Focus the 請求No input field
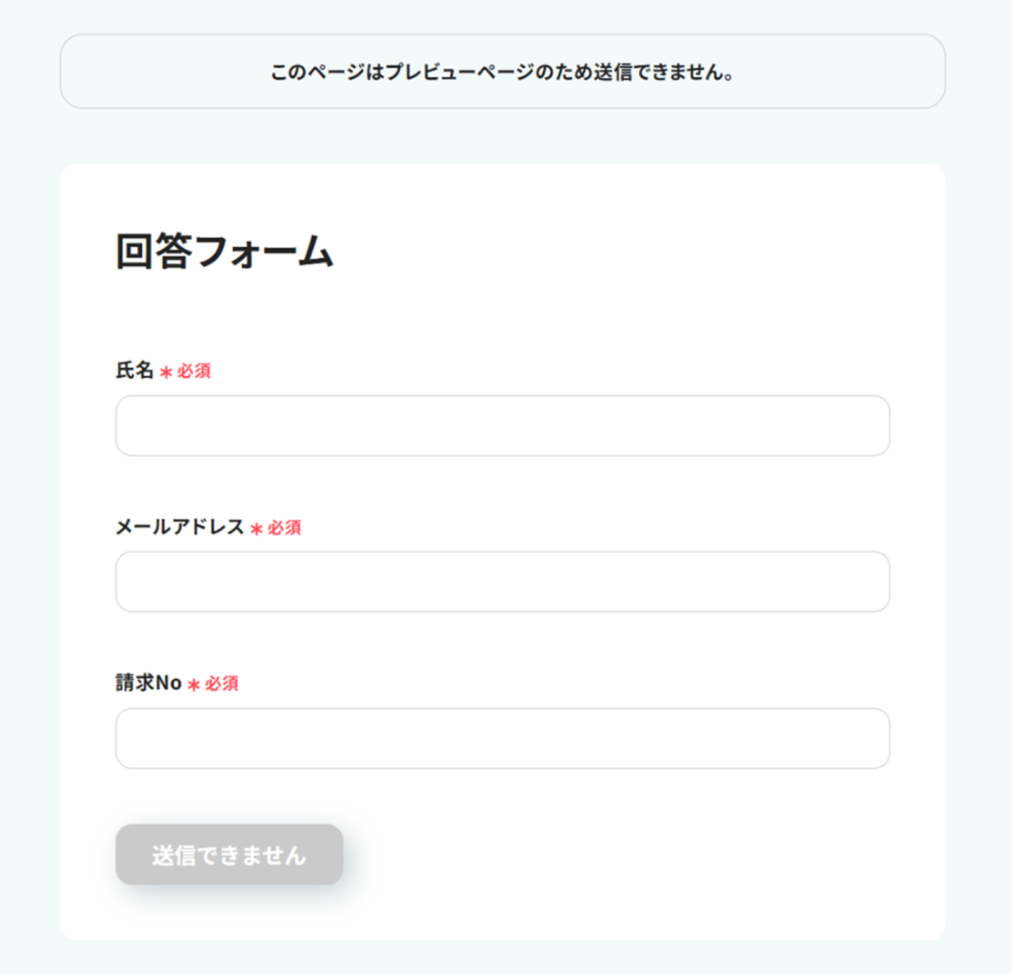The width and height of the screenshot is (1012, 974). 502,738
